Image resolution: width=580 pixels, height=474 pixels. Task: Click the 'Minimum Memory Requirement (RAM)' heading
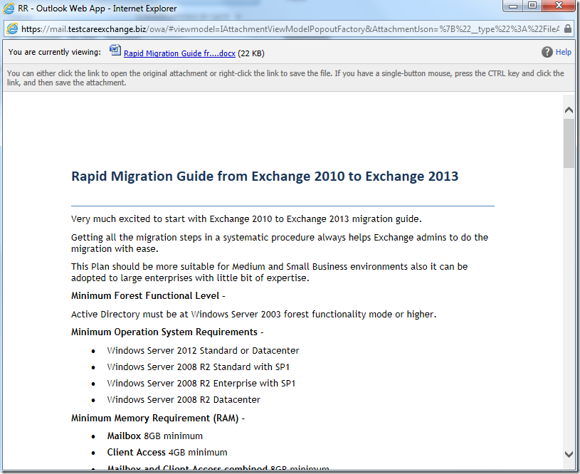[158, 418]
